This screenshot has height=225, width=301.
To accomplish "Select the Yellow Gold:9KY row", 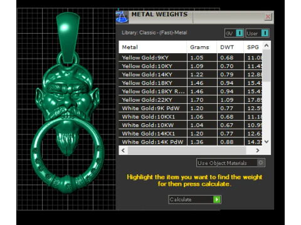I will pyautogui.click(x=191, y=57).
